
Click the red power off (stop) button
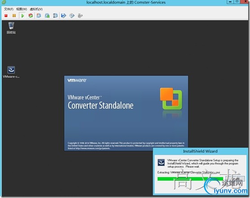pos(6,16)
